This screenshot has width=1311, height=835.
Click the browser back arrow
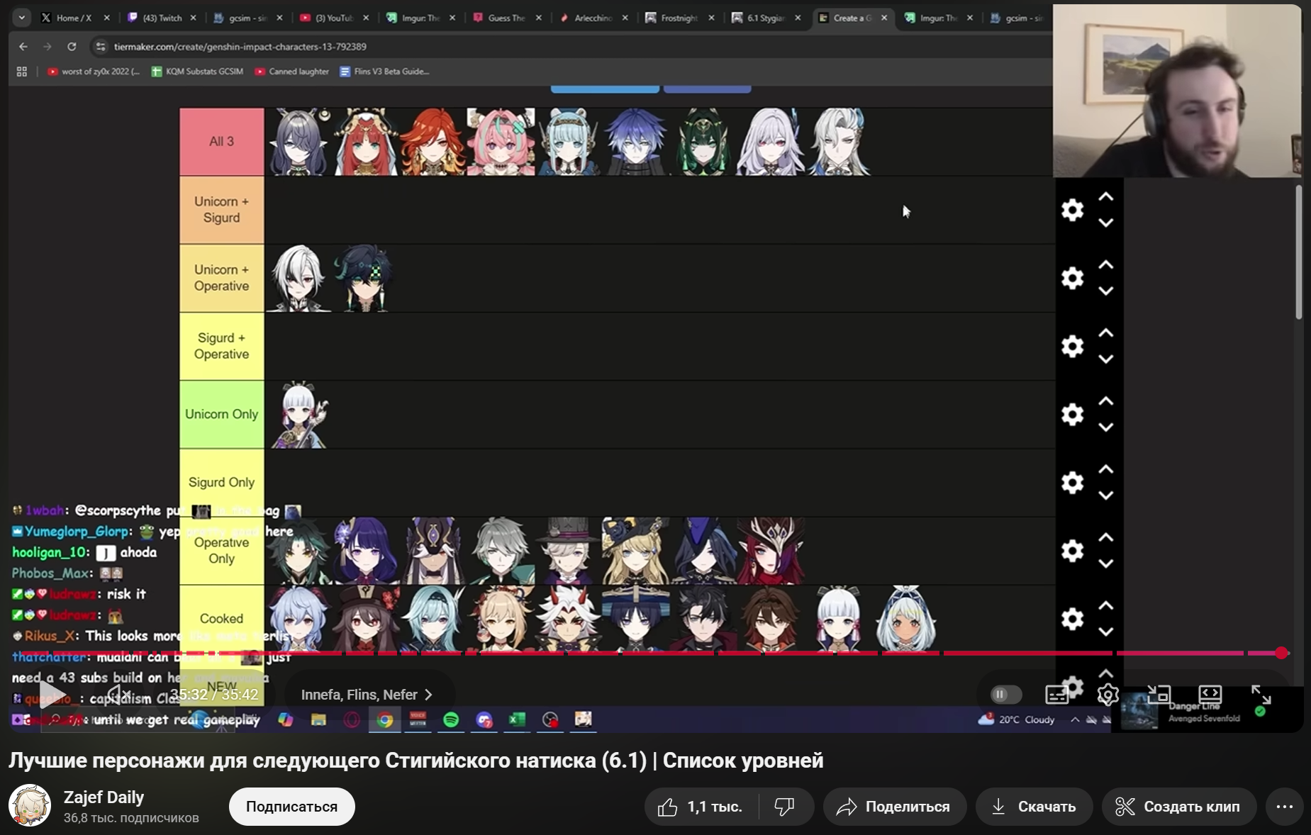tap(23, 47)
